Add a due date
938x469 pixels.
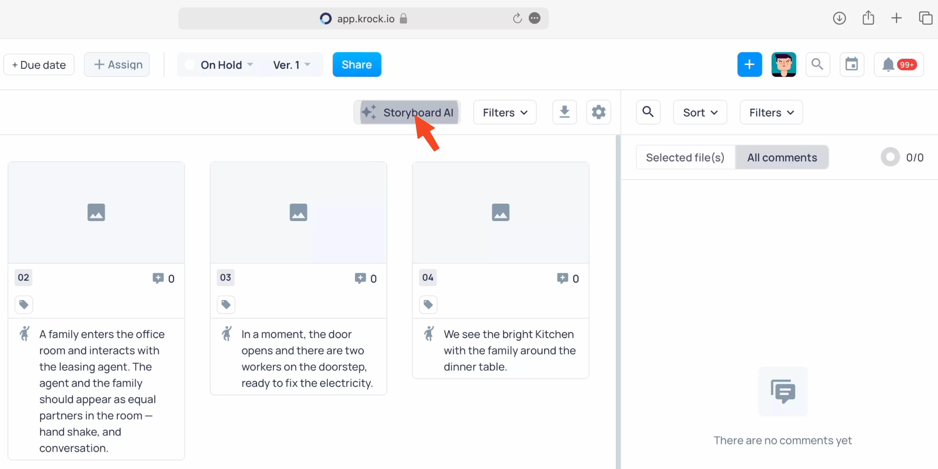point(39,64)
